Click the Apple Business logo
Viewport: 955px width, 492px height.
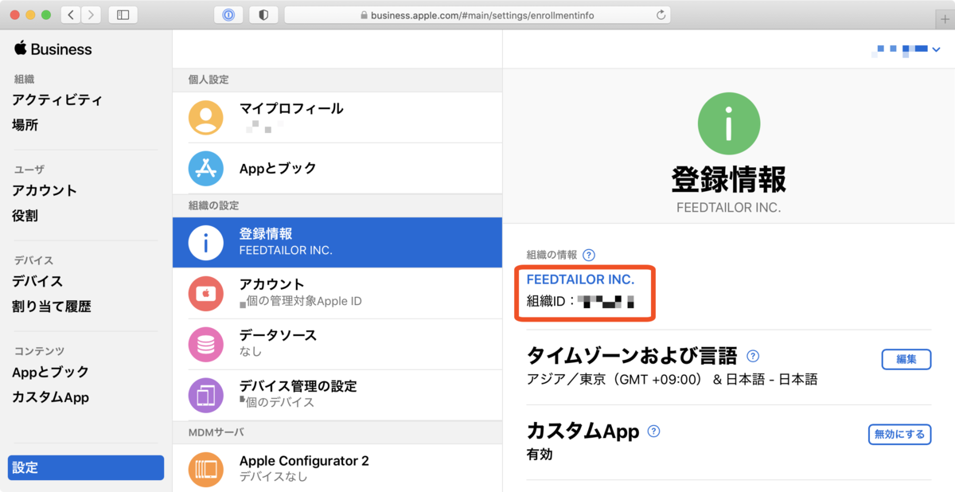tap(53, 49)
